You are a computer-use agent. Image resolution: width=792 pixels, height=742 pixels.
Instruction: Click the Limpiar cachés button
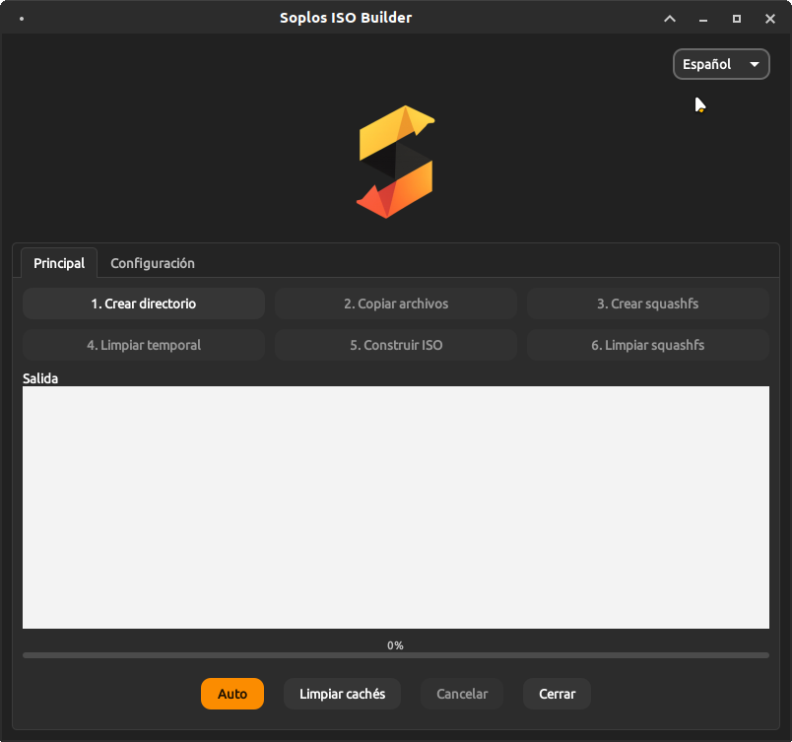pyautogui.click(x=343, y=694)
